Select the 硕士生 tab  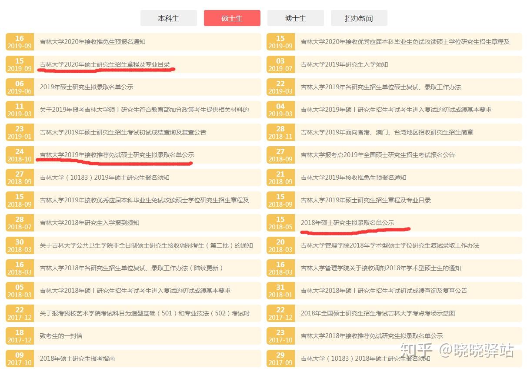click(x=232, y=18)
